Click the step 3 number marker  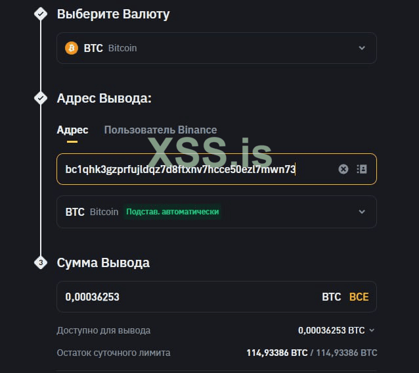[41, 262]
